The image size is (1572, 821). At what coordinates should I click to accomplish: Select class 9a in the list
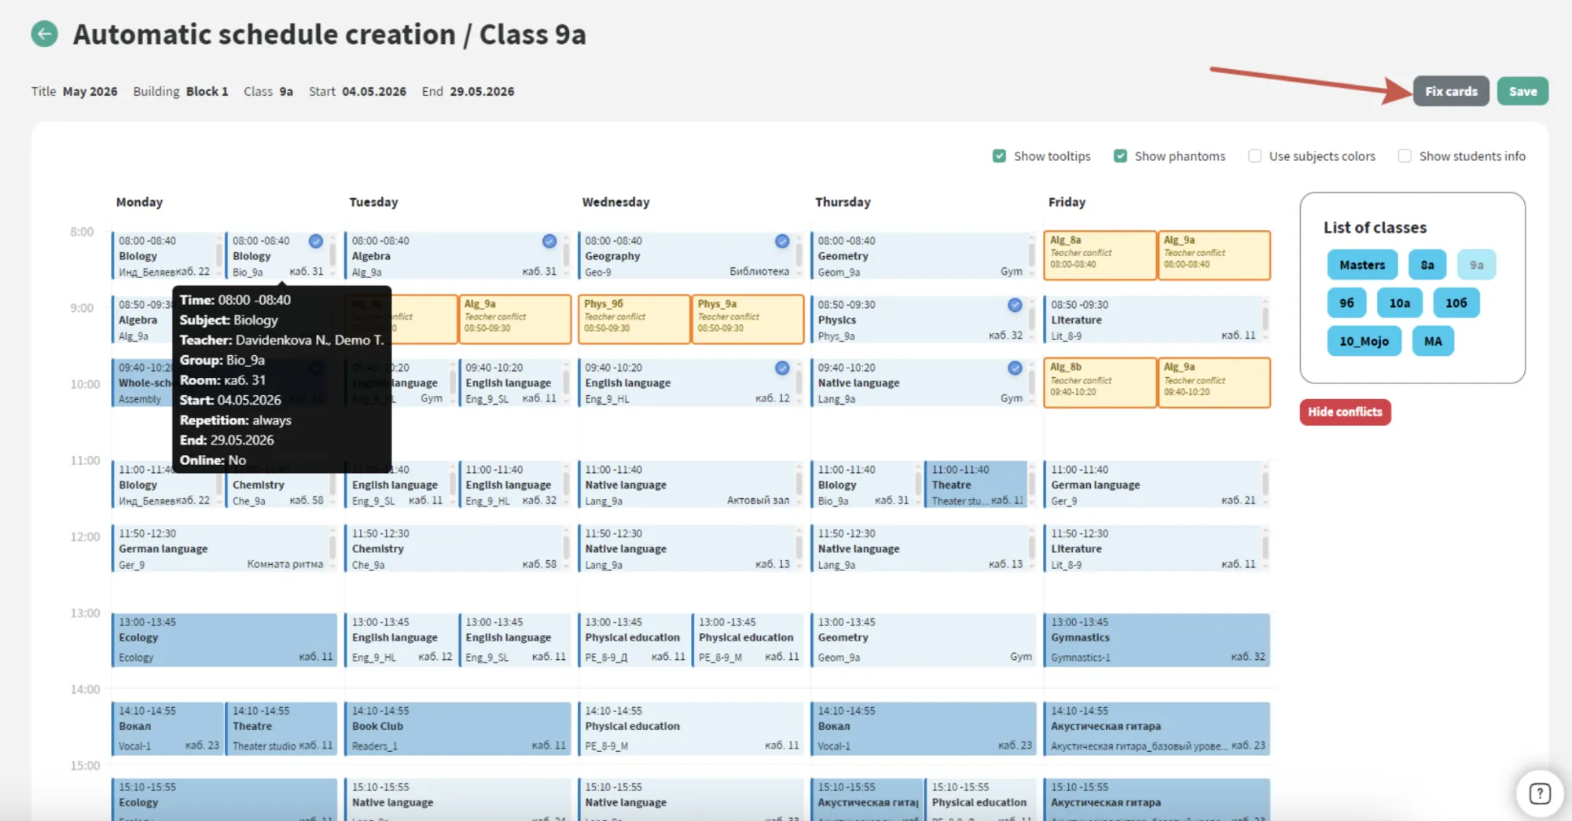coord(1476,265)
